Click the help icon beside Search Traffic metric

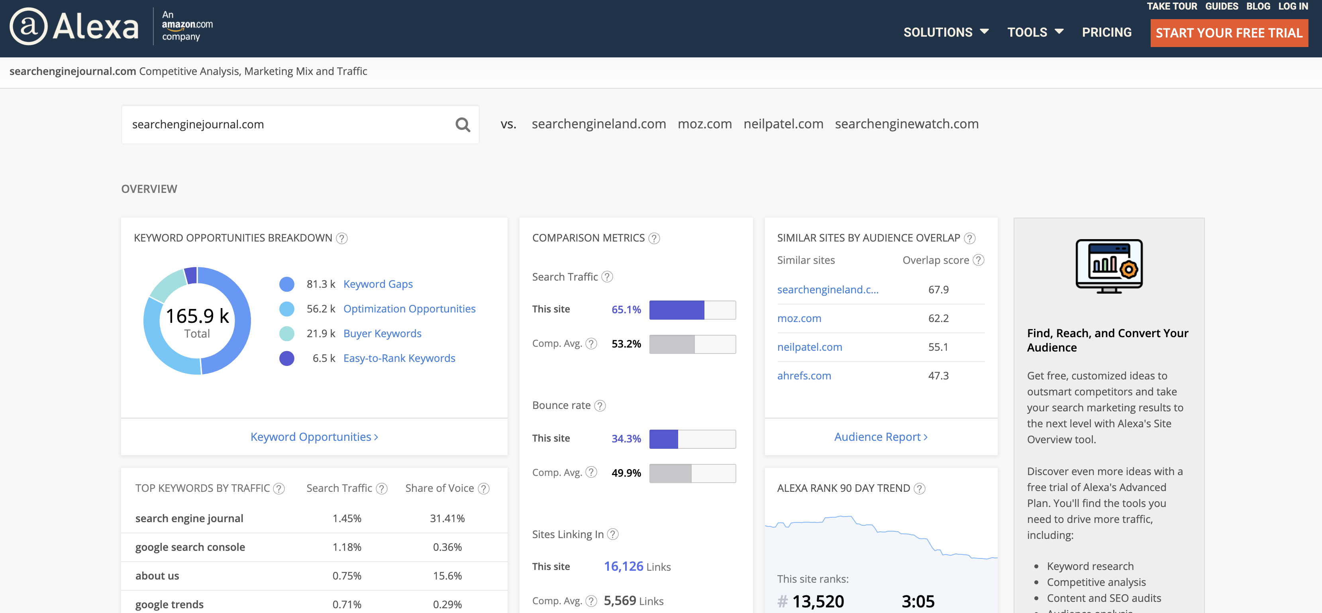click(607, 277)
